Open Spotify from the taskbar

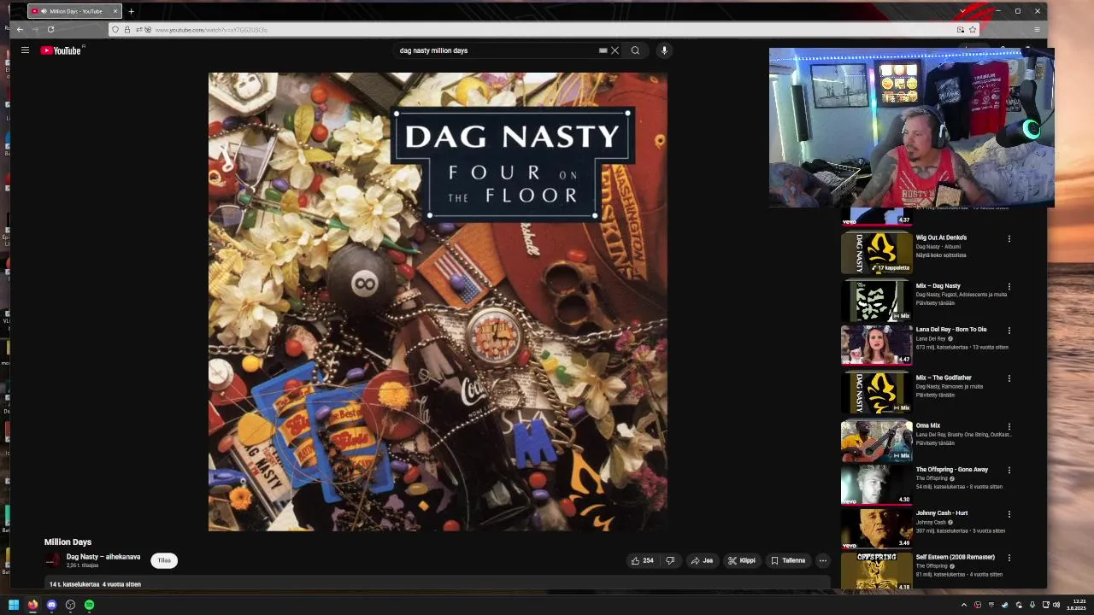89,605
